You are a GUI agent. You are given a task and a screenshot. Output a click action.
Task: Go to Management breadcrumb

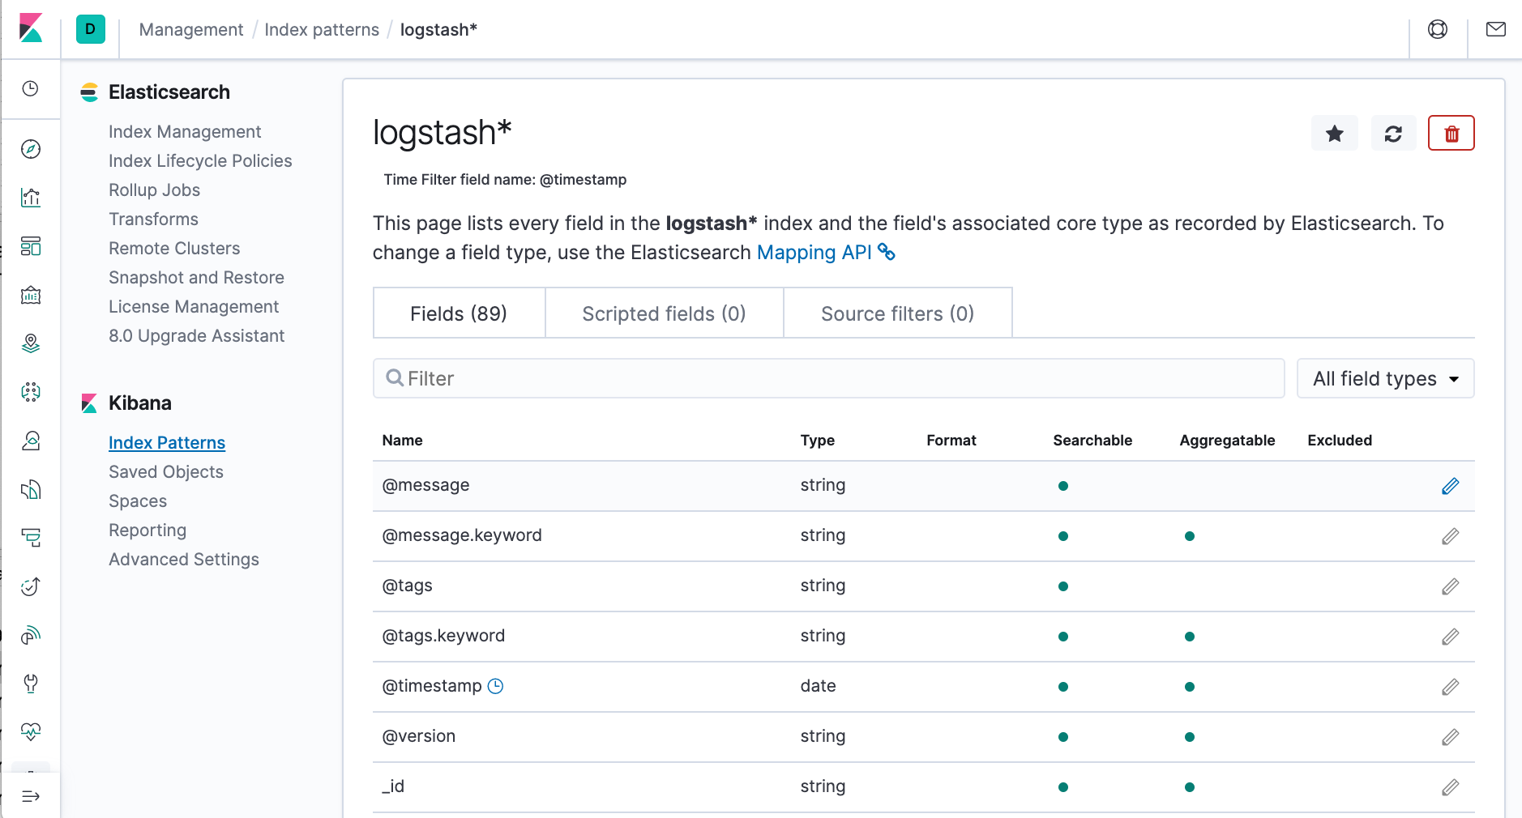pyautogui.click(x=191, y=30)
